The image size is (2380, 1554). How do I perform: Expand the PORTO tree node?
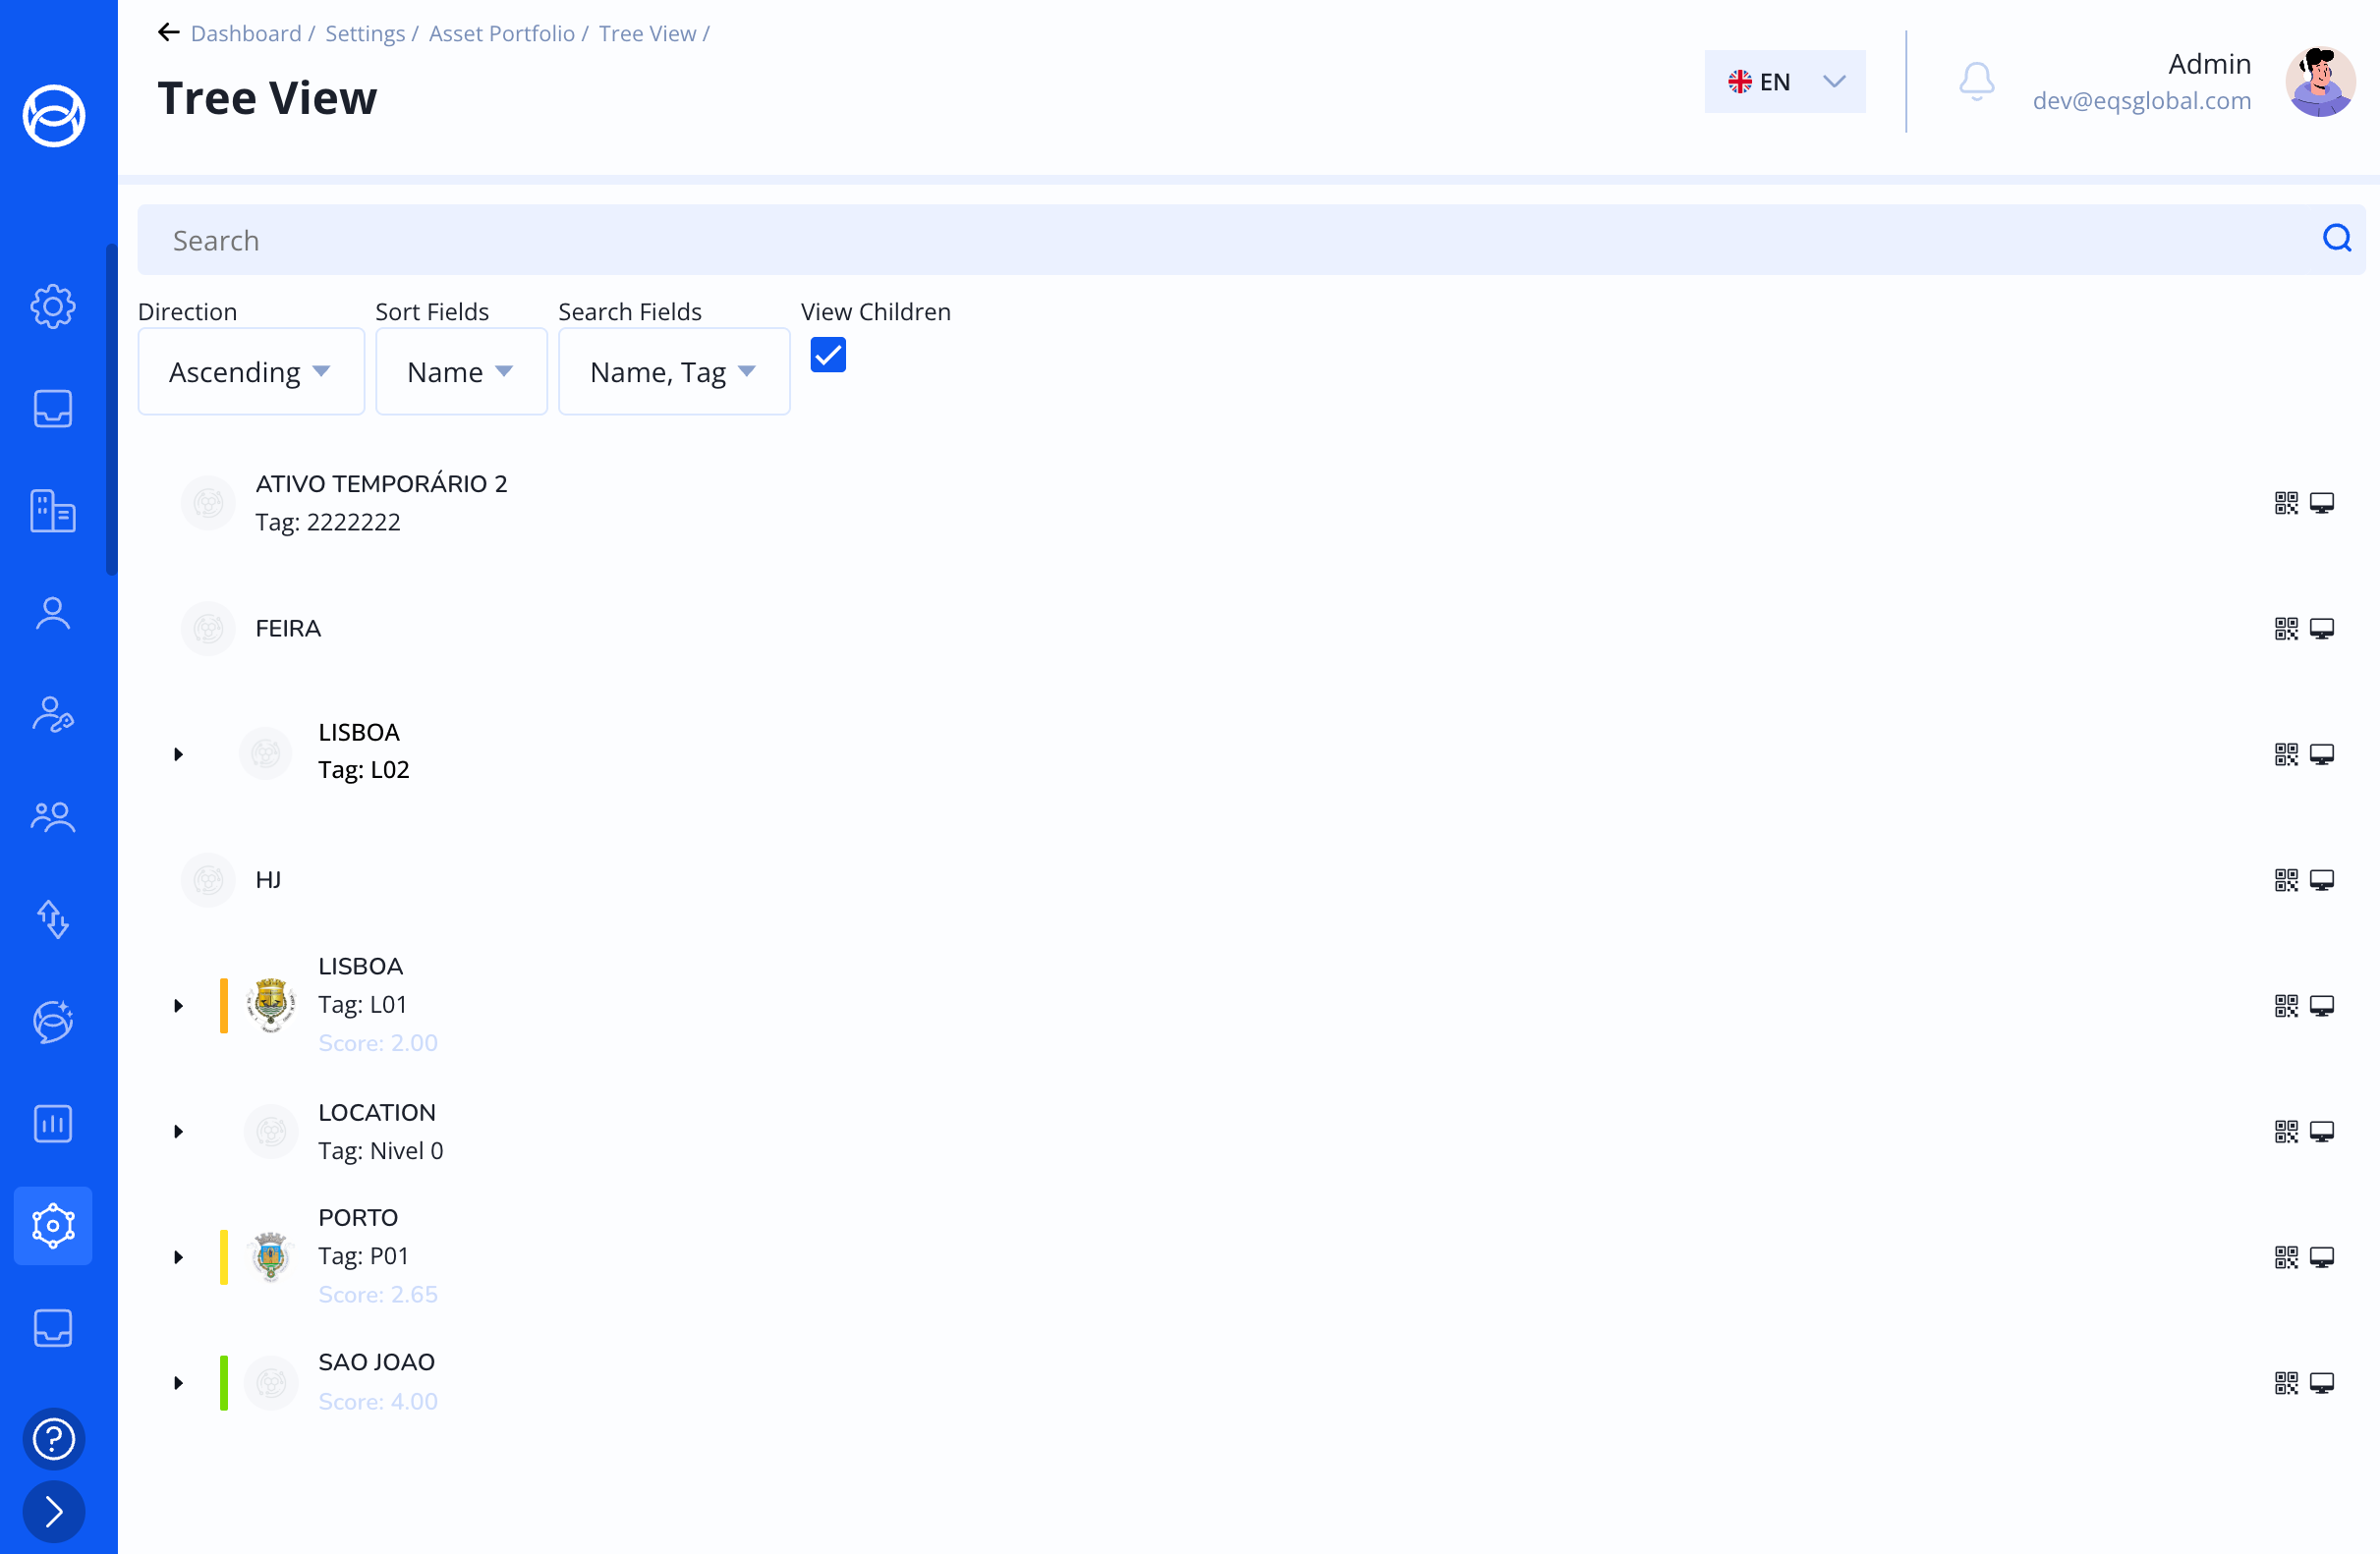point(178,1257)
